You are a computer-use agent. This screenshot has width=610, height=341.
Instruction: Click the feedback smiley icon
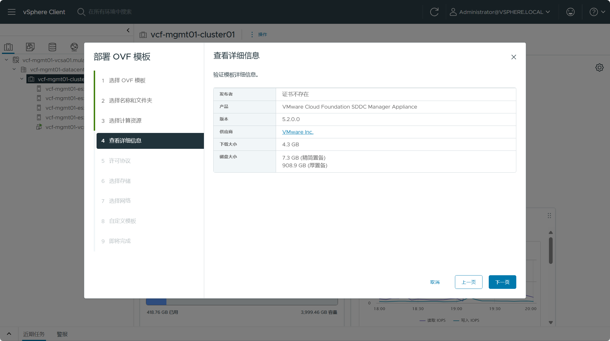click(x=571, y=12)
